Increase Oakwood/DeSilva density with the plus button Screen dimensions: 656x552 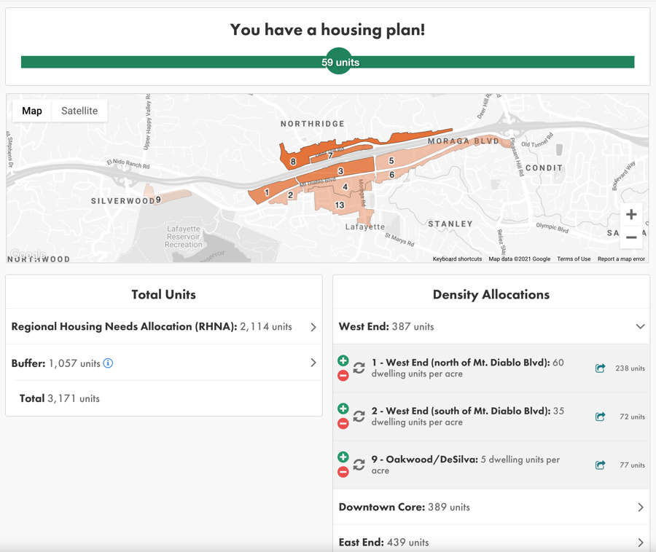[x=343, y=457]
